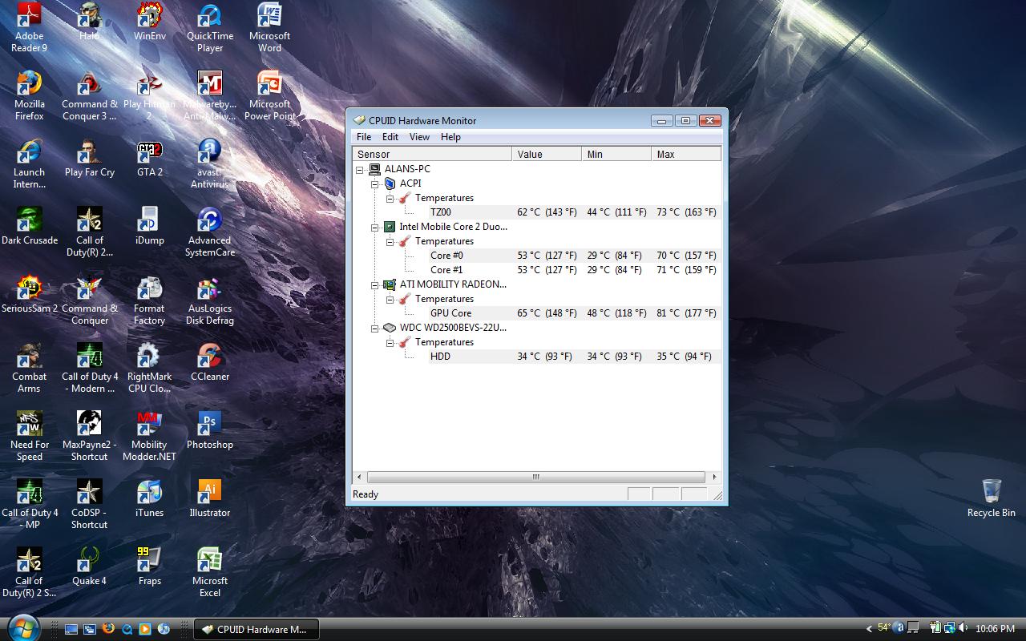Click TZ00 current value 62 °C

coord(547,212)
